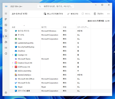Screen dimensions: 115x99
Task: Open the Services page in sidebar
Action: [6, 53]
